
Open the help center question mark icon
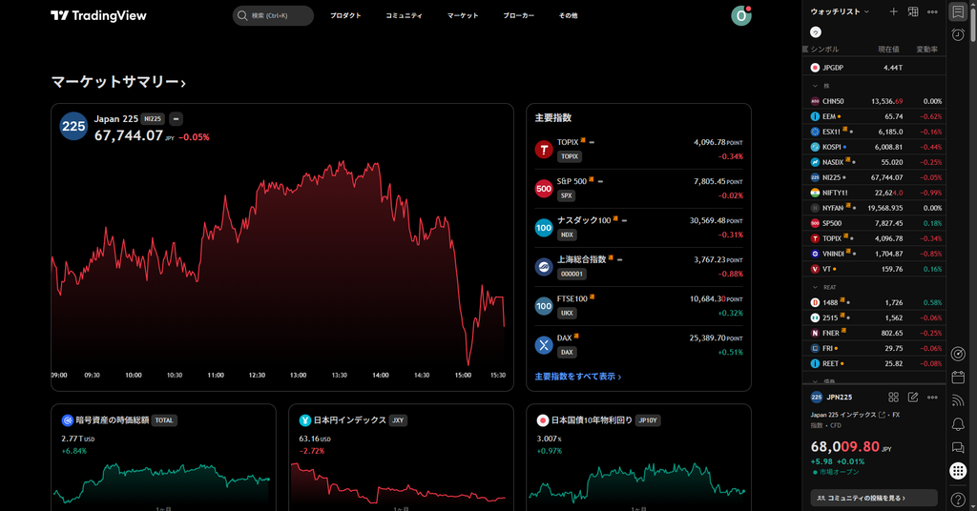pyautogui.click(x=958, y=500)
